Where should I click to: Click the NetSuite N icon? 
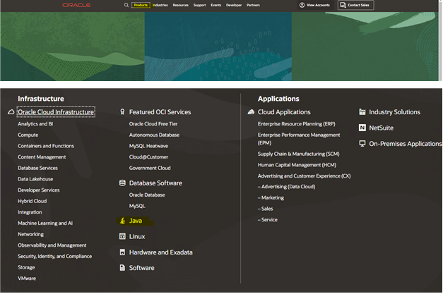coord(362,128)
